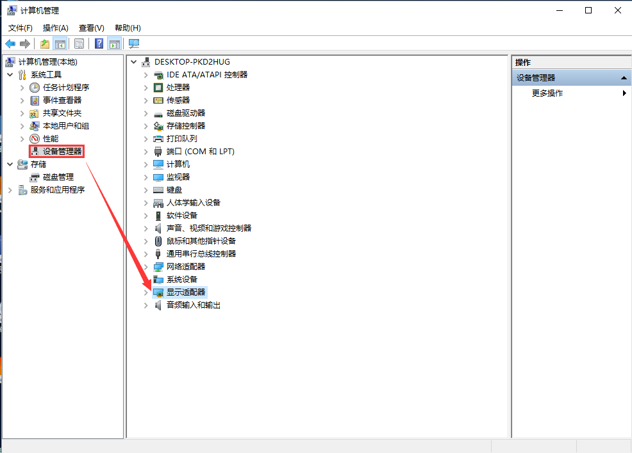The width and height of the screenshot is (632, 453).
Task: Click the 任务计划程序 clock icon
Action: click(35, 88)
